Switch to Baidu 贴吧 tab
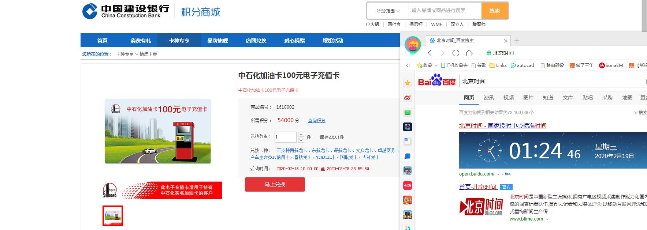Screen dimensions: 647x230 tap(588, 98)
